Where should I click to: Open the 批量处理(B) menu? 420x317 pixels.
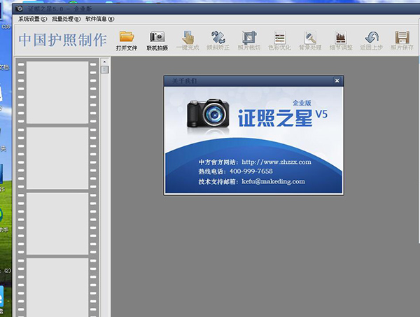[x=66, y=19]
